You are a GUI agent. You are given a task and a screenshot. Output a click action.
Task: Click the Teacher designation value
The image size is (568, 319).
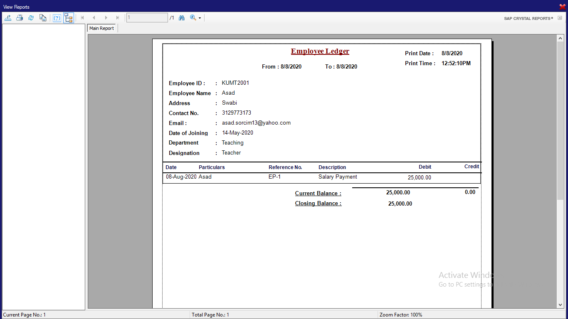[x=231, y=153]
